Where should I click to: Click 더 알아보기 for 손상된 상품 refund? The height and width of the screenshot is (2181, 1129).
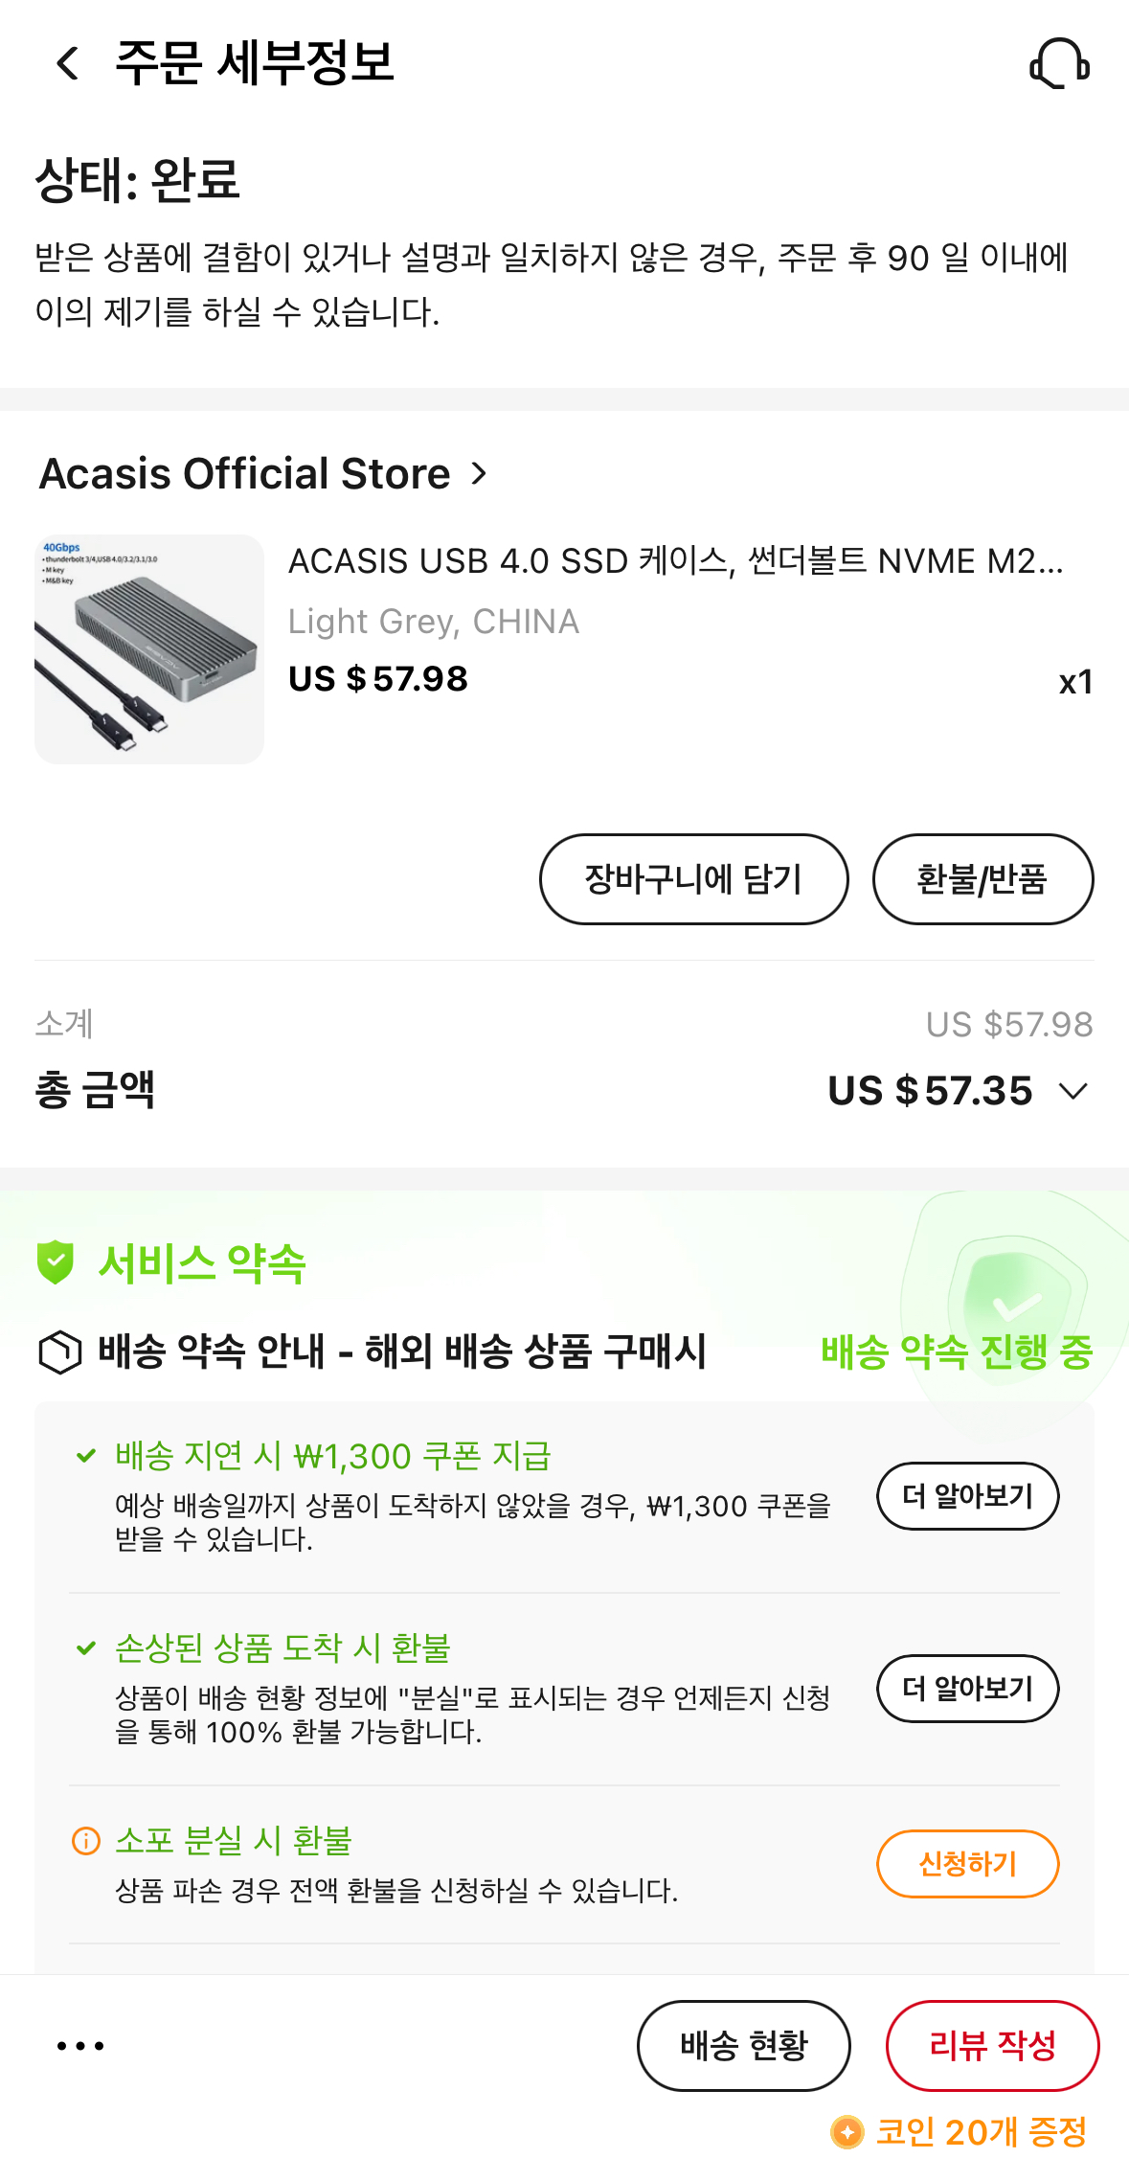tap(968, 1689)
